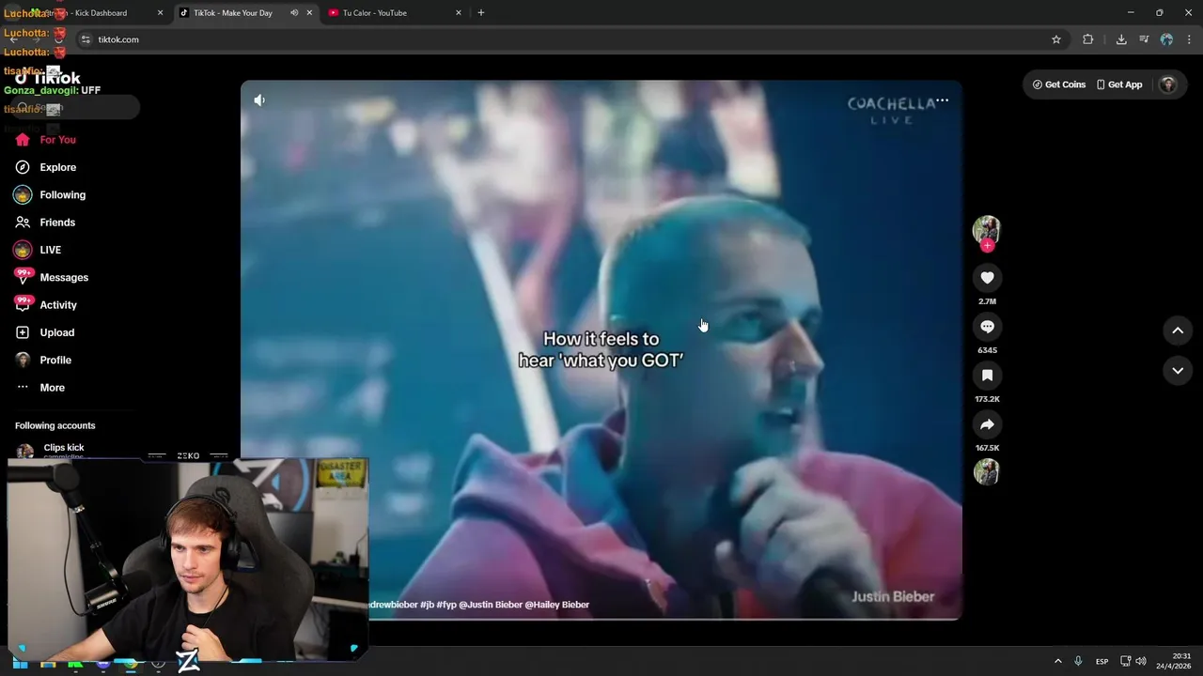Click the video player to pause
The image size is (1203, 676).
pyautogui.click(x=601, y=349)
